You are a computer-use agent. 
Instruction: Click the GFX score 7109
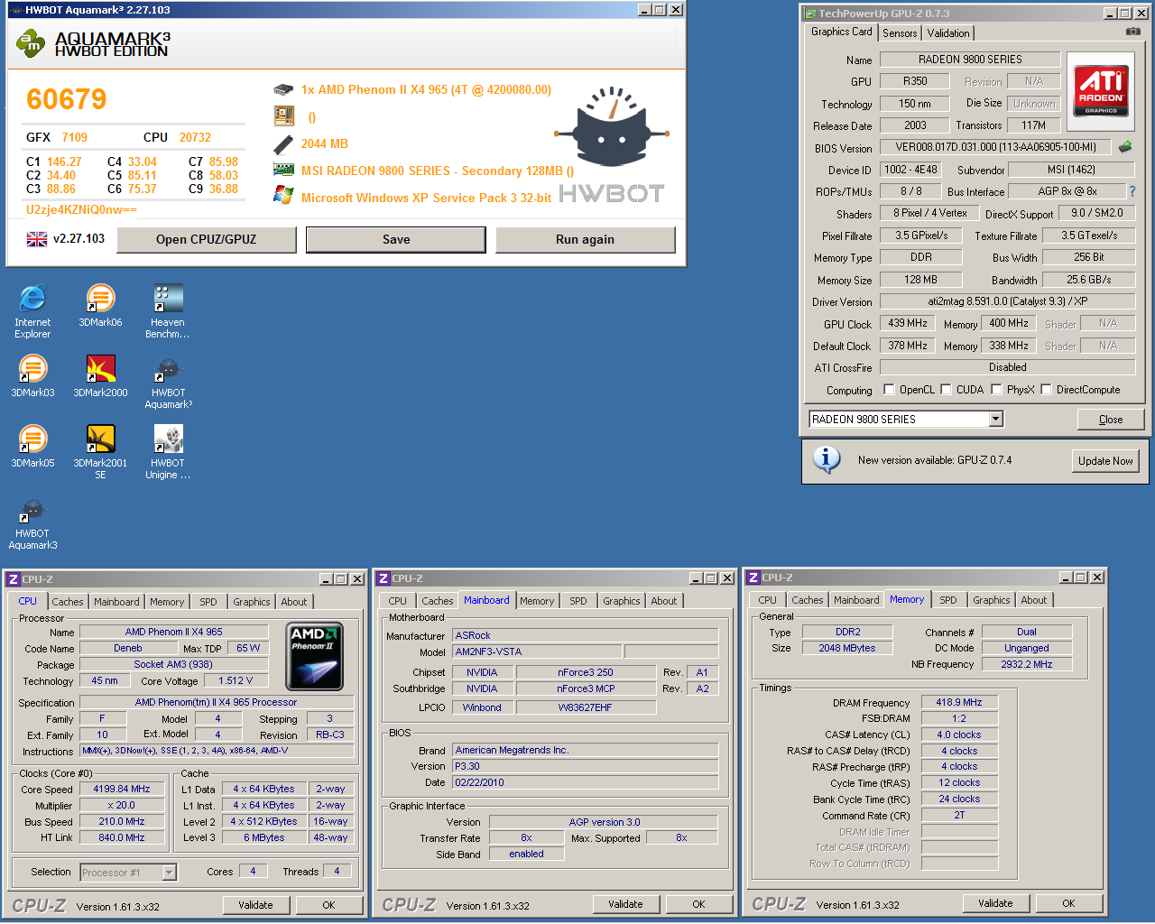click(x=75, y=137)
